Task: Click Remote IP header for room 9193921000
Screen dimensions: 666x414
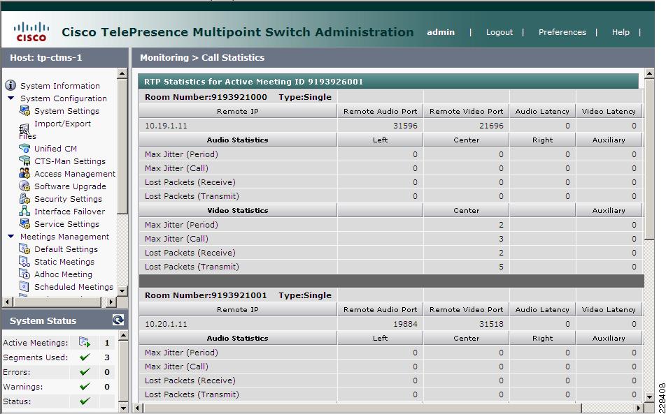Action: 238,112
